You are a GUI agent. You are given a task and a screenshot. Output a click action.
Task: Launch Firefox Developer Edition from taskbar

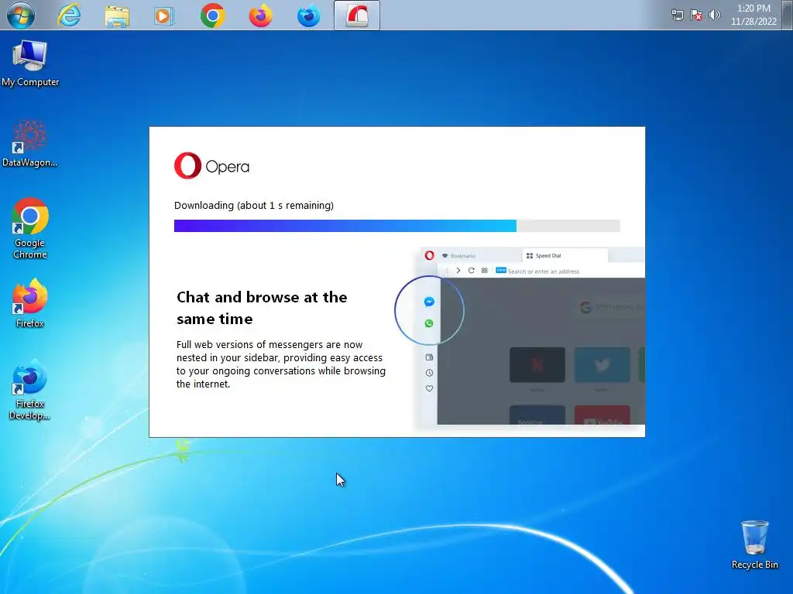click(x=308, y=15)
